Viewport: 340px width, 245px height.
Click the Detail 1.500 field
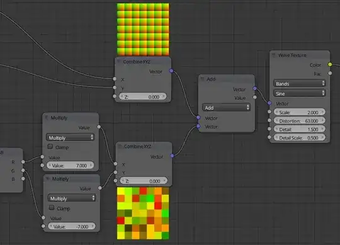pos(300,129)
